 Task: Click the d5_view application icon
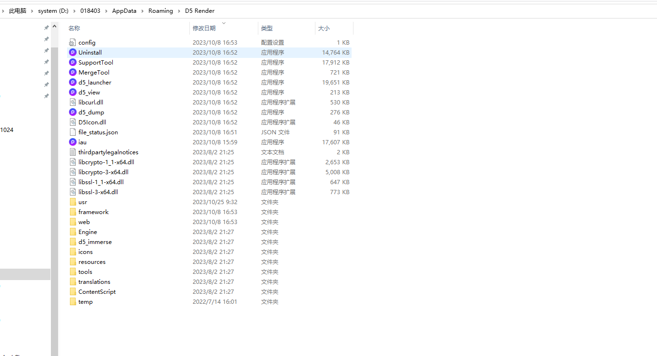[73, 93]
